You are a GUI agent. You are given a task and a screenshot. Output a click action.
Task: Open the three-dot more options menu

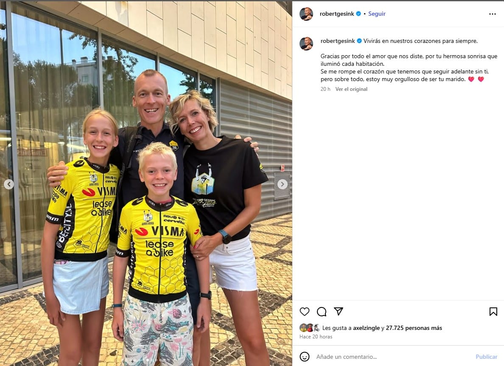point(493,14)
